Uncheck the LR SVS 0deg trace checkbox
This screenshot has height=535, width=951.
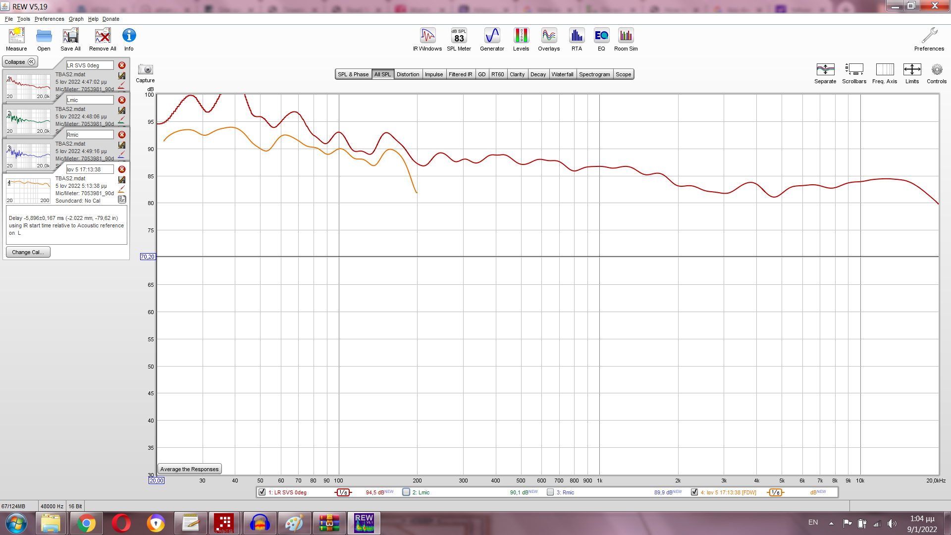pos(262,492)
